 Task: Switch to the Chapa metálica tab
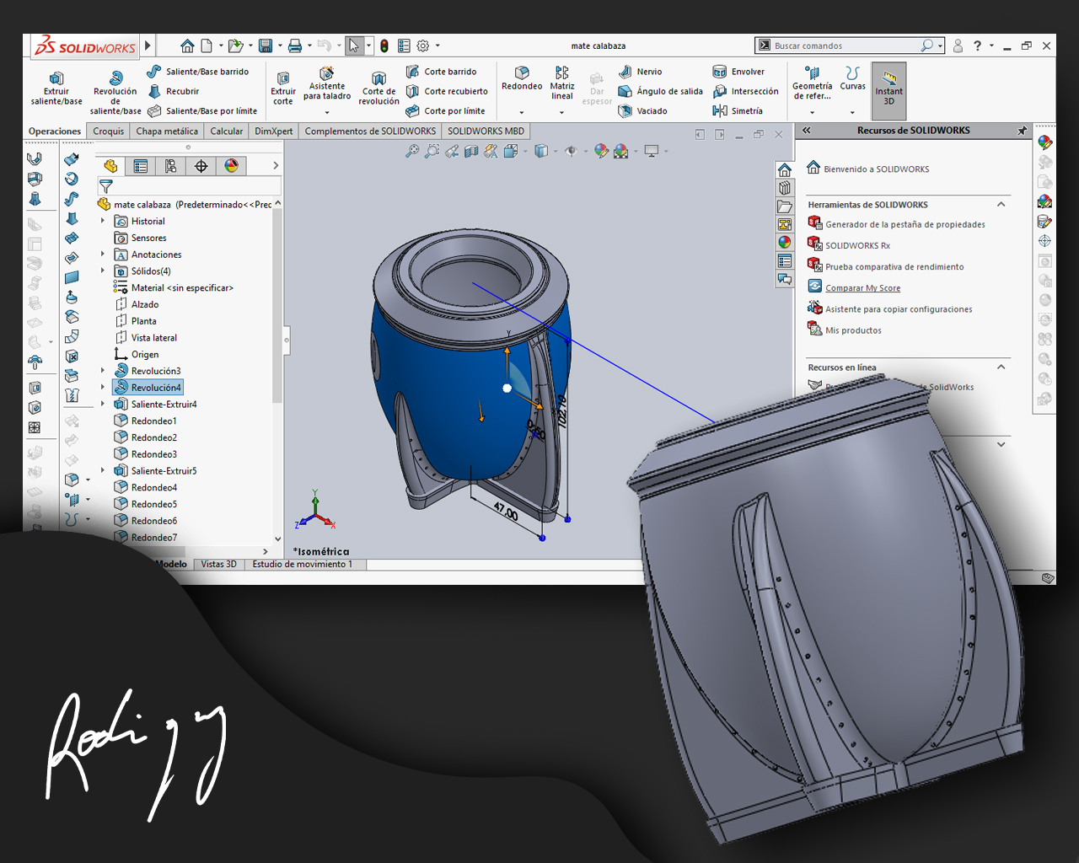pos(167,131)
